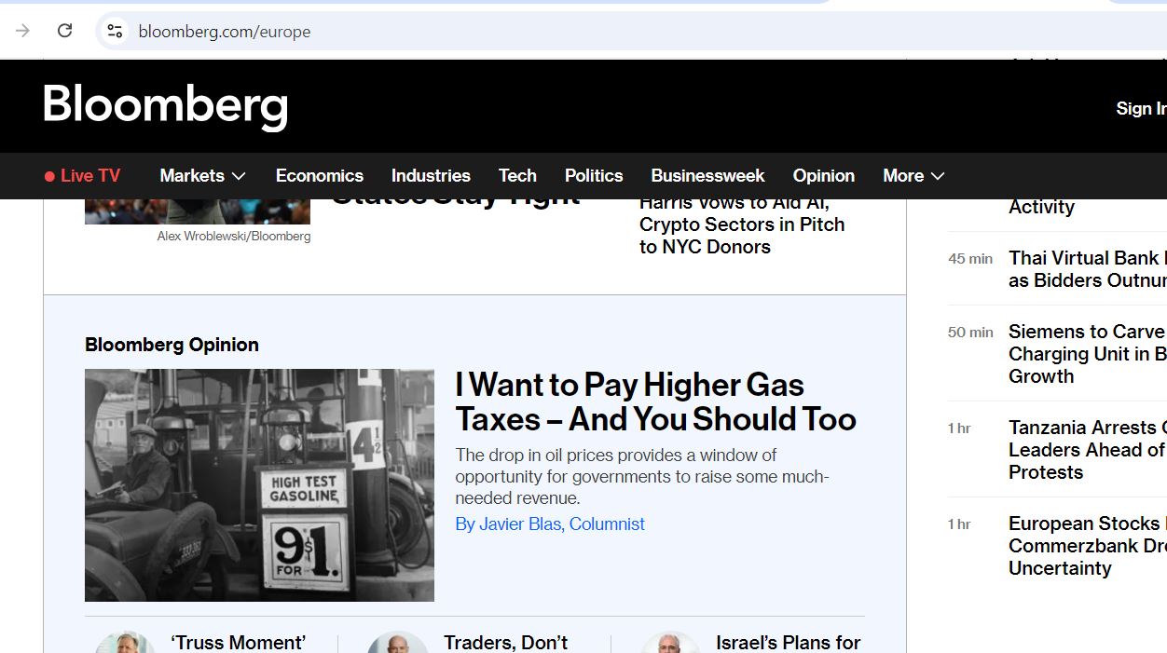
Task: Open Tanzania Arrests story
Action: 1087,450
